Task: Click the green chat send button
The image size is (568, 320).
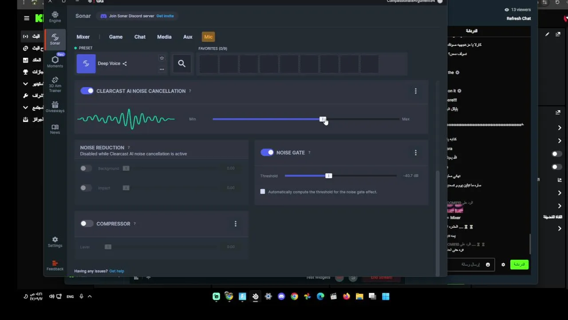Action: (519, 264)
